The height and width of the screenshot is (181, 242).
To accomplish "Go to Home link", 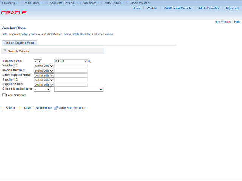I will [137, 8].
